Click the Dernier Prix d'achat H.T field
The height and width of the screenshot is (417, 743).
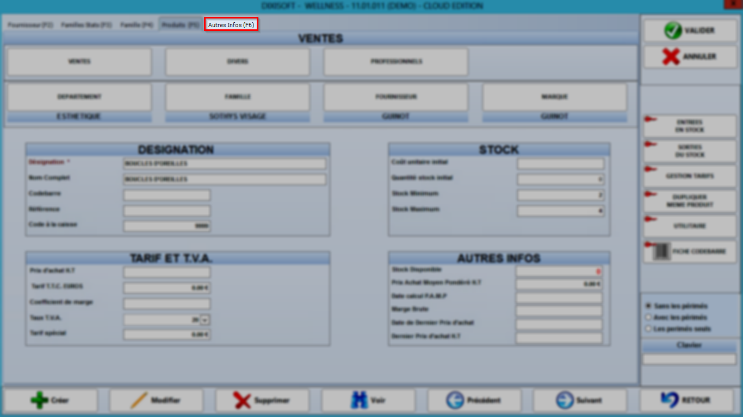coord(559,338)
